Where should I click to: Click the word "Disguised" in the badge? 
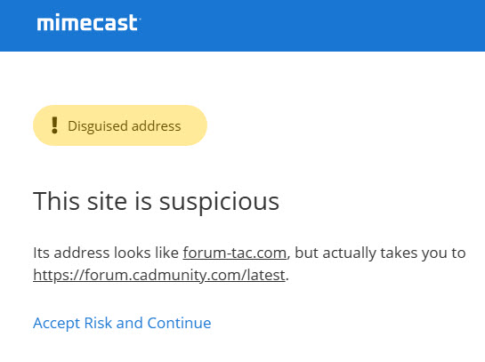(x=98, y=126)
